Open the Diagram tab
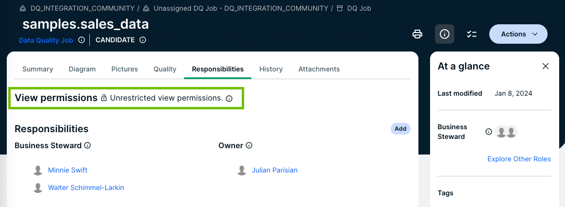Image resolution: width=565 pixels, height=207 pixels. coord(82,69)
